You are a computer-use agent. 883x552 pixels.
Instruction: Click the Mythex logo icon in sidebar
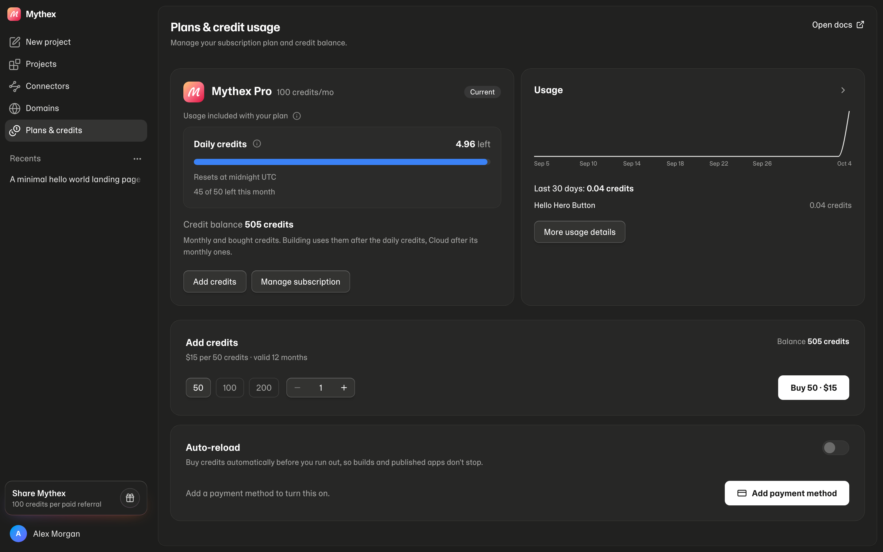pyautogui.click(x=14, y=14)
